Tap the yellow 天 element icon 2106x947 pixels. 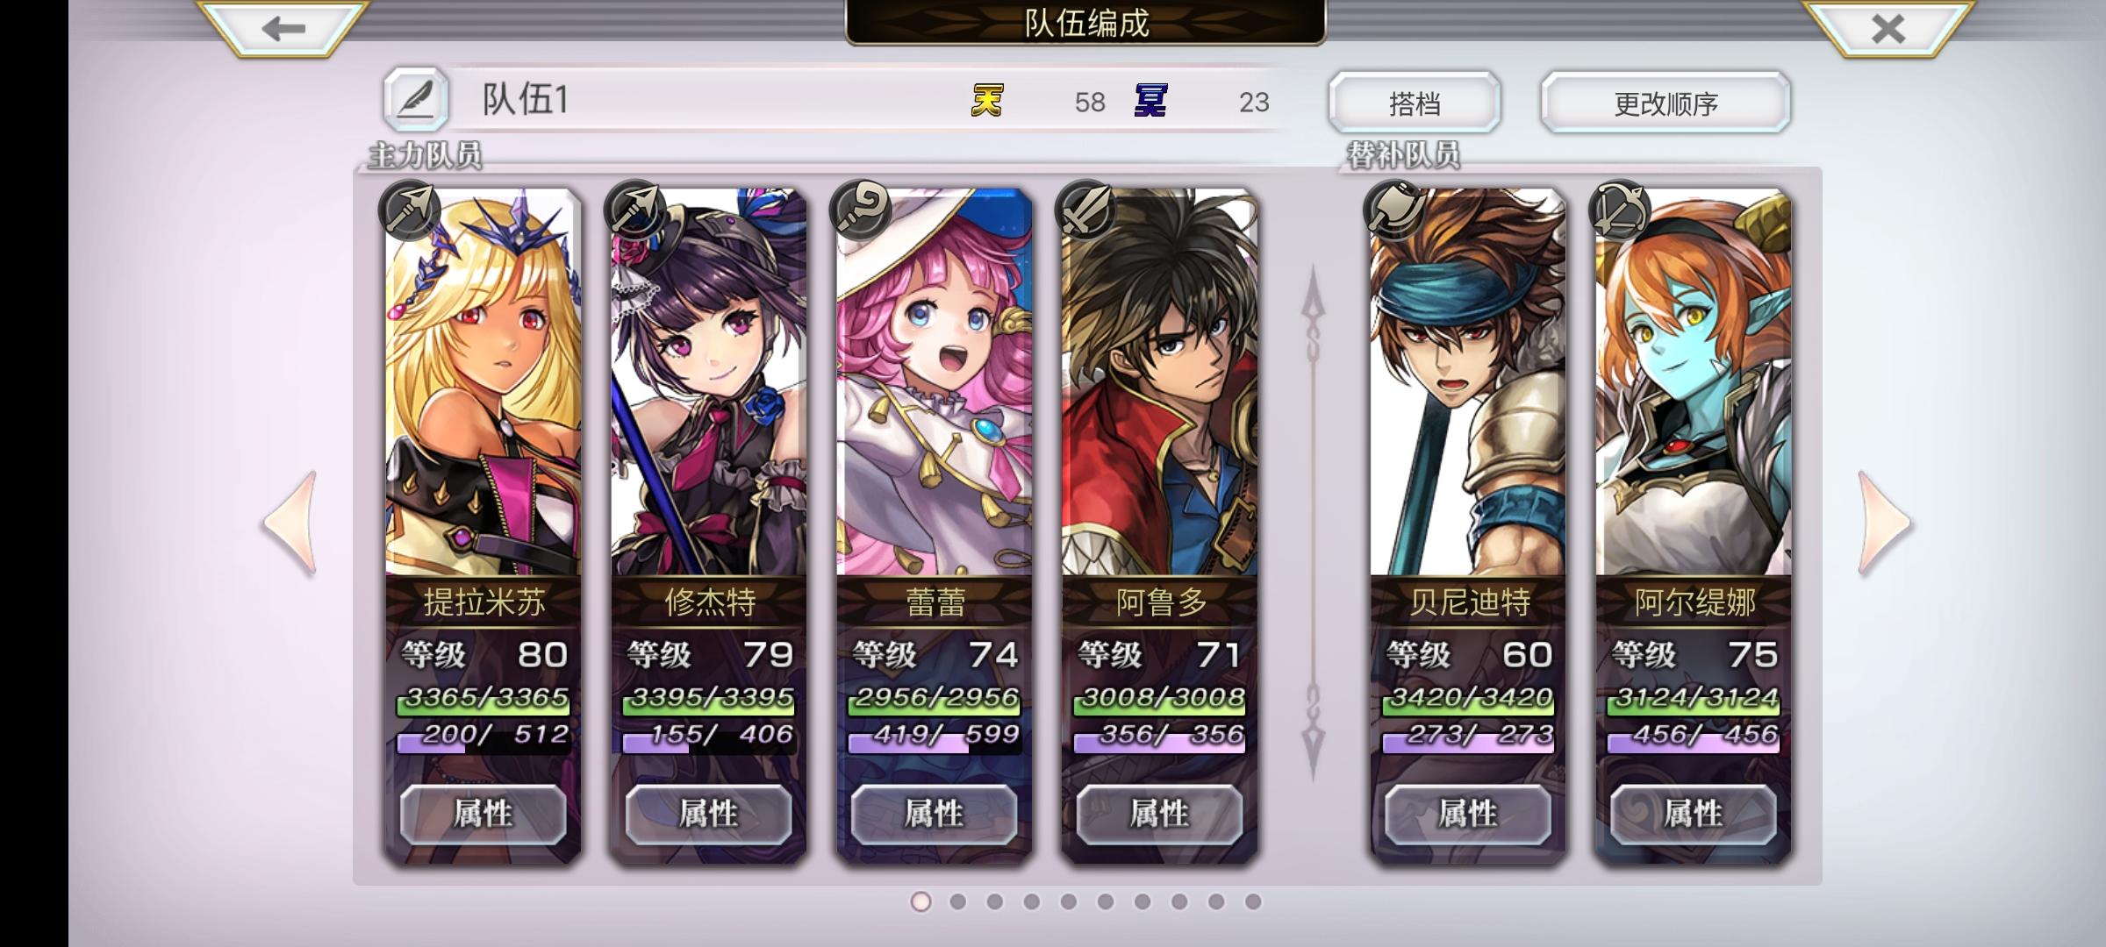click(987, 101)
